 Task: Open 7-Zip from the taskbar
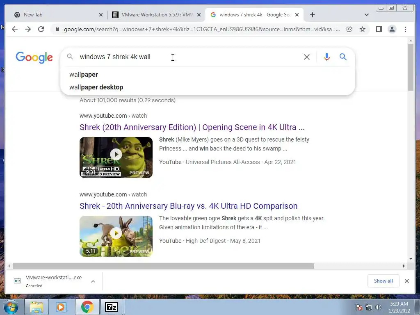(x=112, y=307)
